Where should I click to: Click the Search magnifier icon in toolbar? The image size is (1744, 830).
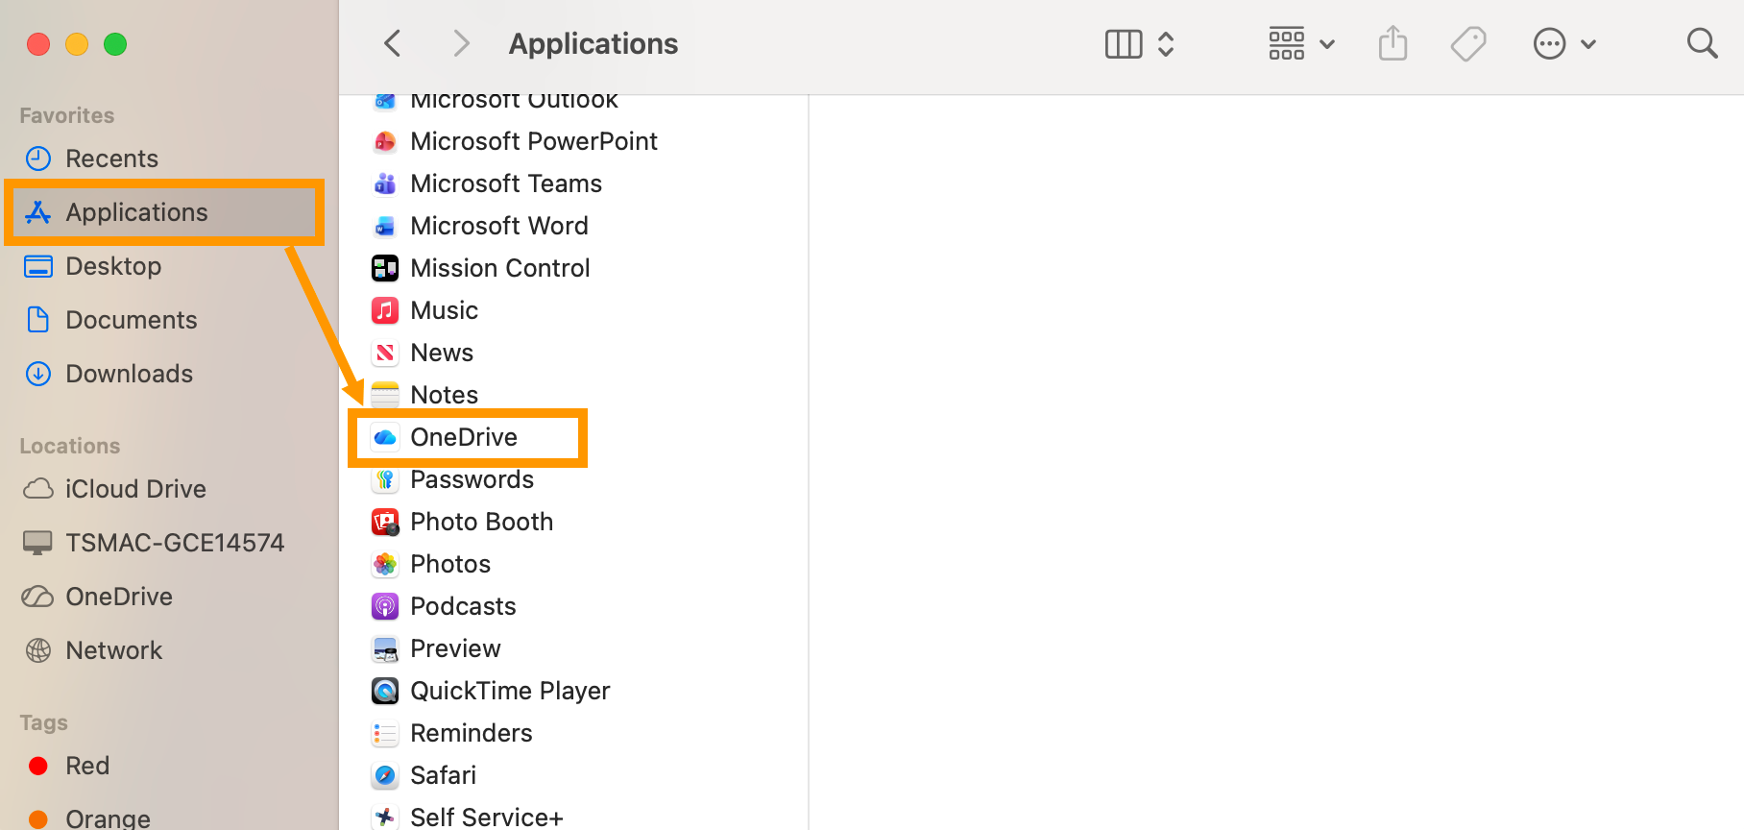(x=1702, y=43)
